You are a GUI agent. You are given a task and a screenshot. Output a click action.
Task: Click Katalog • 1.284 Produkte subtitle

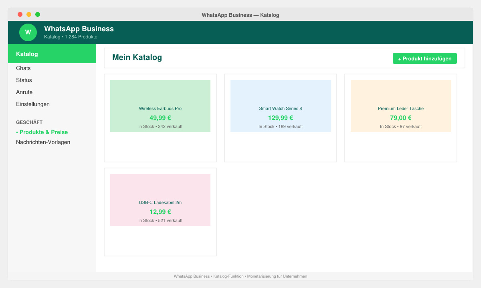pyautogui.click(x=71, y=37)
